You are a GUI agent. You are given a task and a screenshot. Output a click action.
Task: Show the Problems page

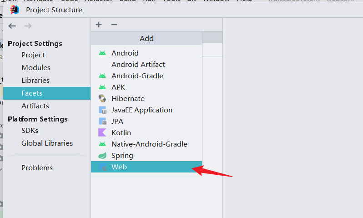pyautogui.click(x=37, y=168)
